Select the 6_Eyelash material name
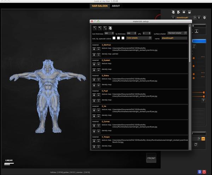The width and height of the screenshot is (212, 175). tap(106, 60)
